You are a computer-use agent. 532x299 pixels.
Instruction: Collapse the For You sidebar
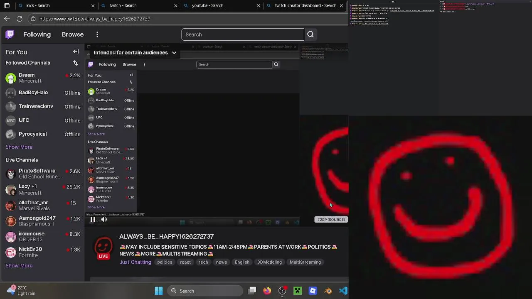[x=76, y=52]
